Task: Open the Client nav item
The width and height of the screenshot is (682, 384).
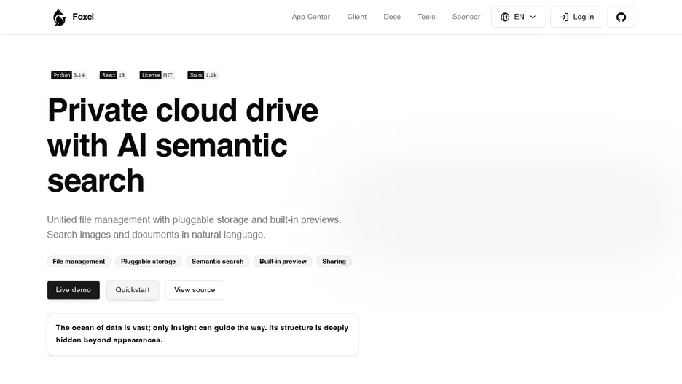Action: point(356,17)
